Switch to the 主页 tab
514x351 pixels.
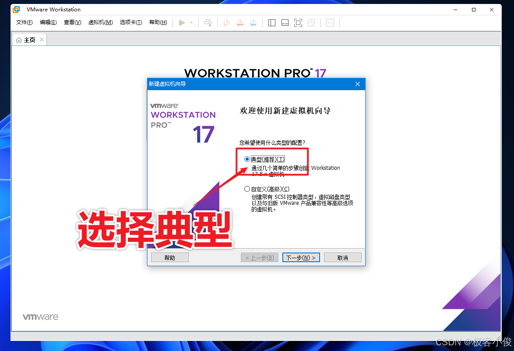pyautogui.click(x=29, y=40)
